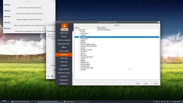This screenshot has height=103, width=183.
Task: Select the deluge row
Action: point(117,35)
